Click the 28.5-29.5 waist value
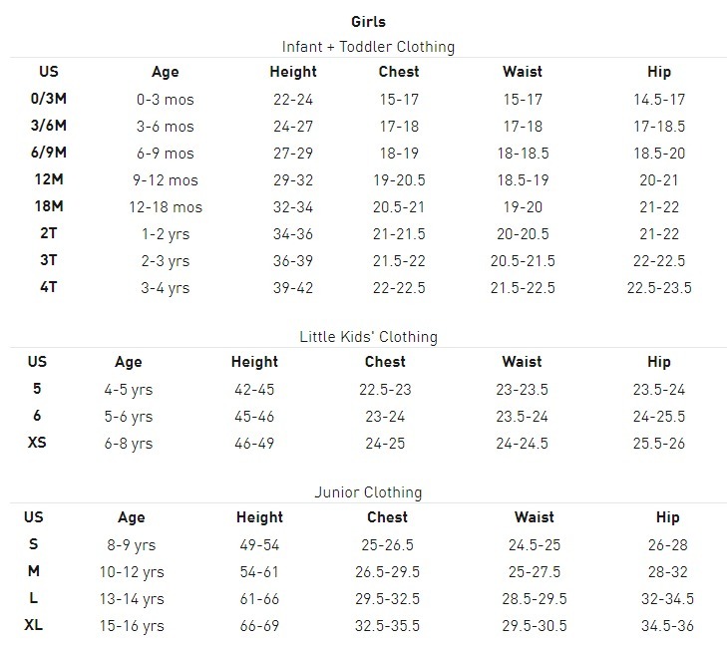 (x=535, y=599)
